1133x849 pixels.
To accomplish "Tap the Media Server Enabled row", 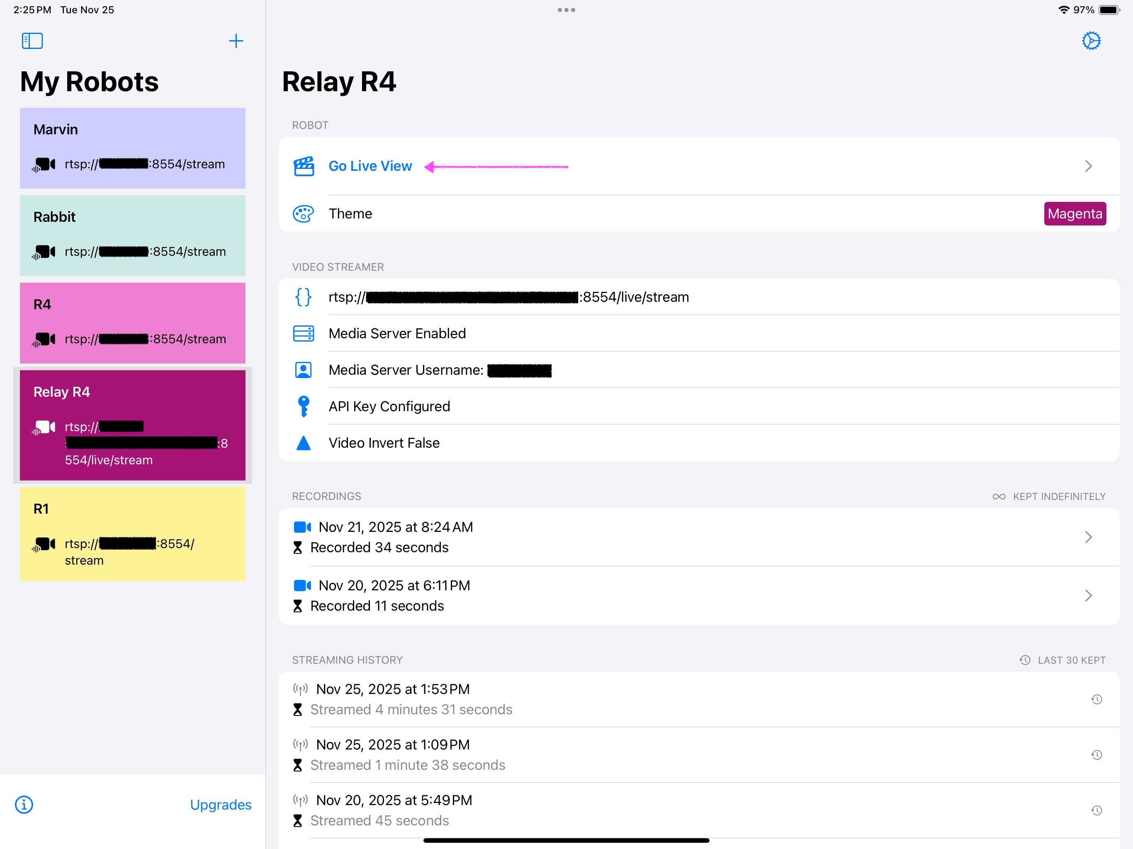I will click(397, 333).
